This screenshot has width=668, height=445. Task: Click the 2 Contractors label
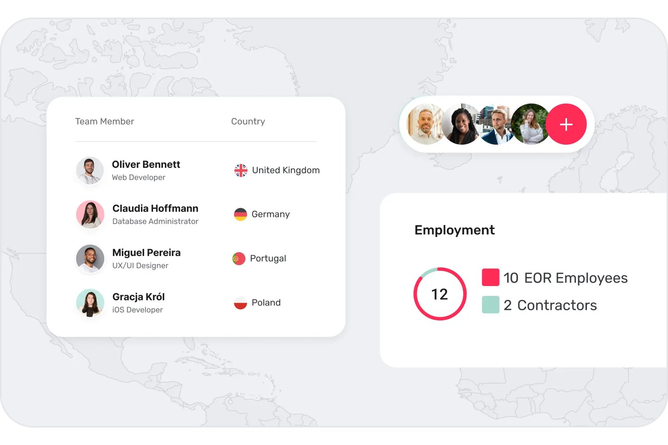click(550, 305)
